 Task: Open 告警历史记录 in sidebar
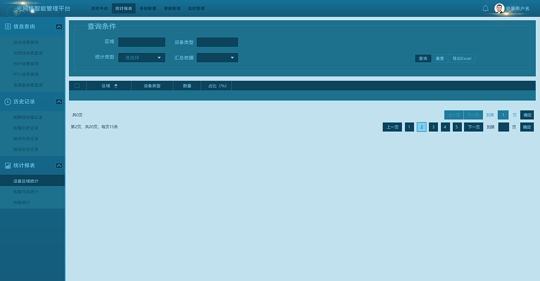pos(26,128)
